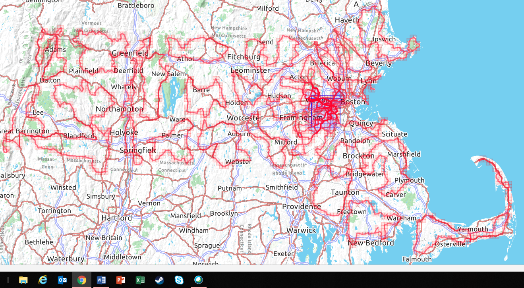Select the Warwick label
The width and height of the screenshot is (524, 288).
click(x=301, y=230)
